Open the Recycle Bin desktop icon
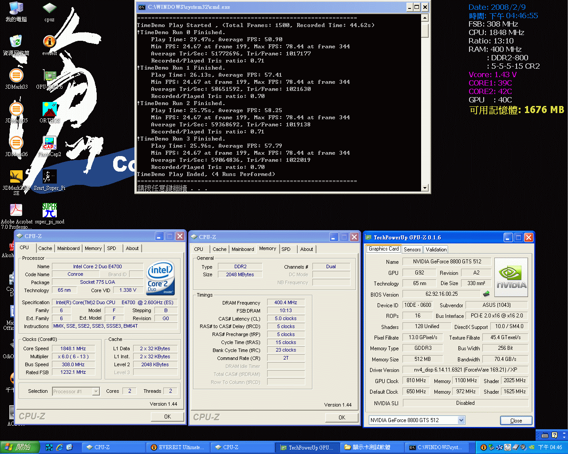 pos(16,42)
